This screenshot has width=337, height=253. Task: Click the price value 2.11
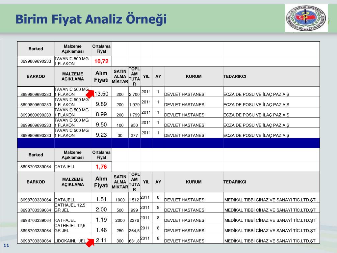click(x=101, y=240)
